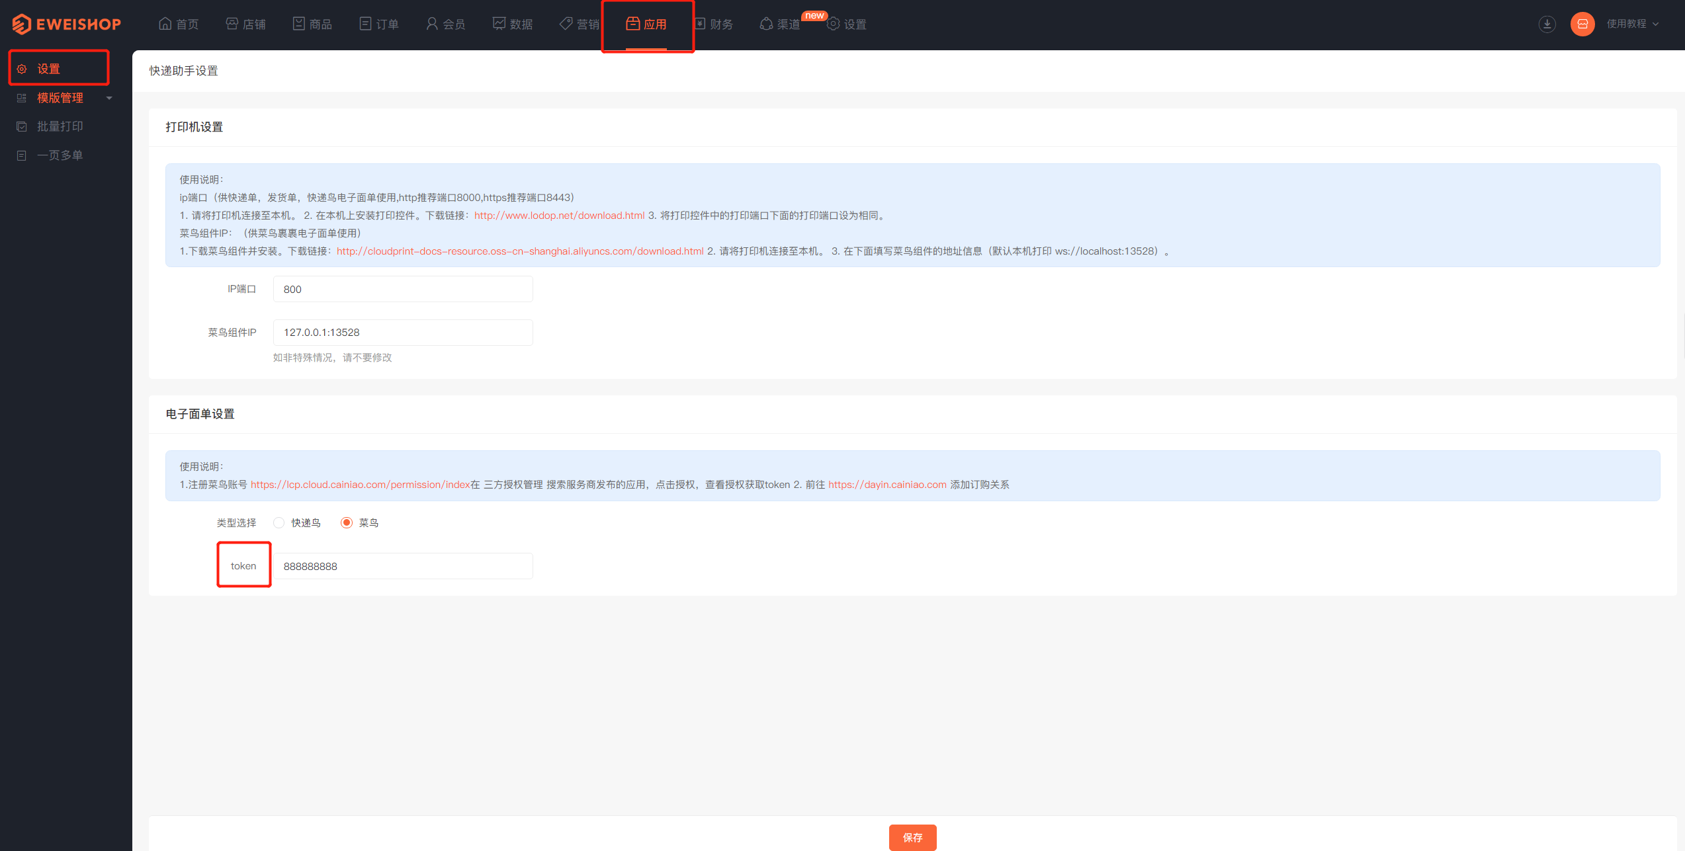
Task: Click the hint 如非特殊情况，请不要修改
Action: [x=333, y=358]
